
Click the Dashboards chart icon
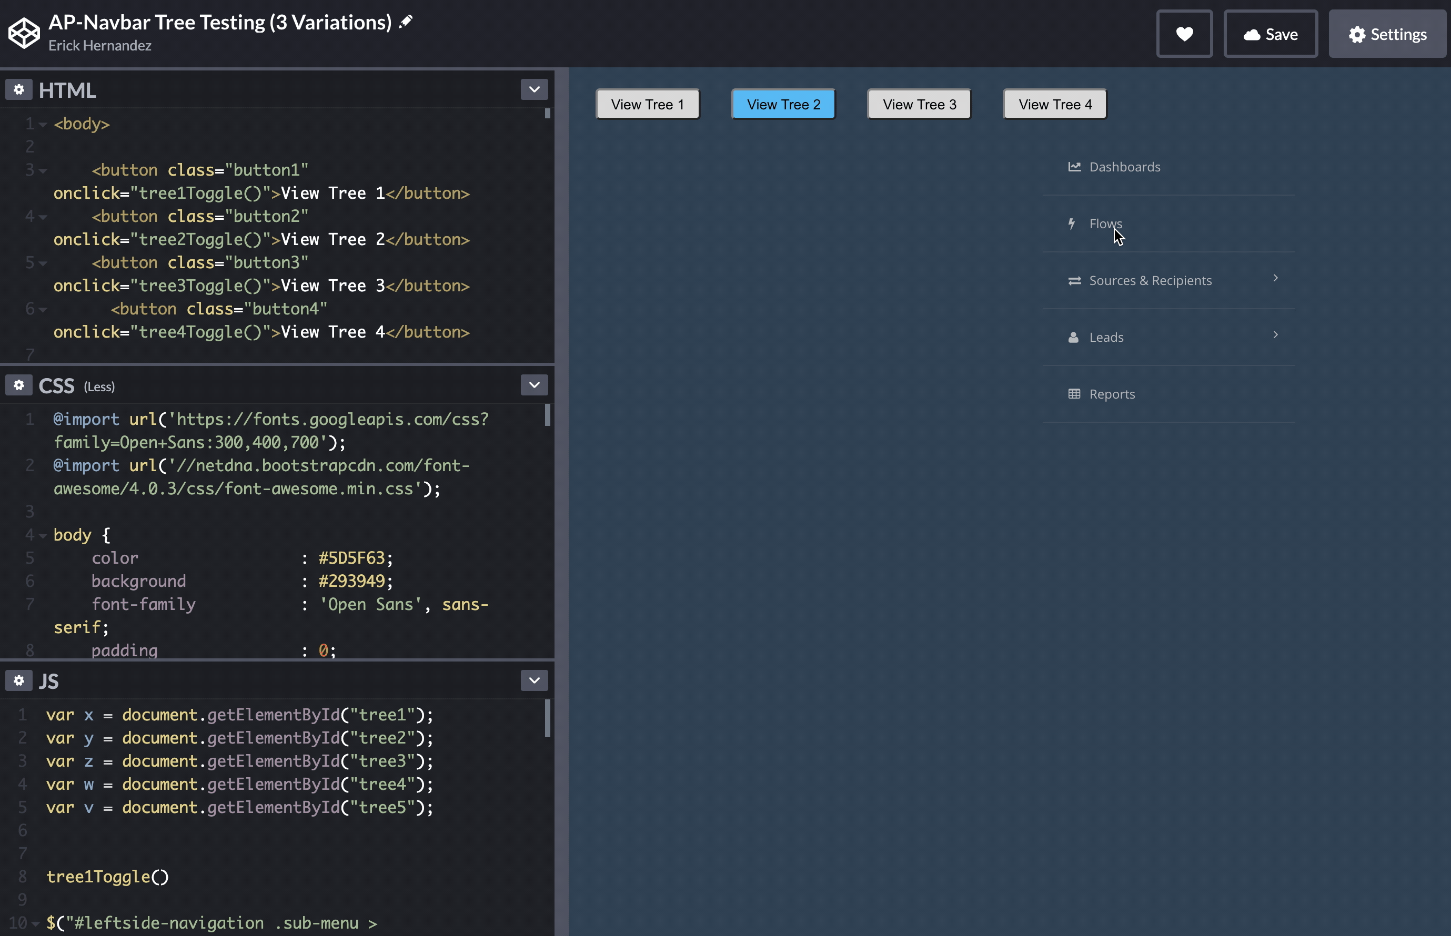(1074, 167)
